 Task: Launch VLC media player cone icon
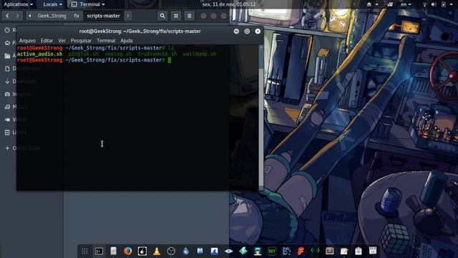157,251
